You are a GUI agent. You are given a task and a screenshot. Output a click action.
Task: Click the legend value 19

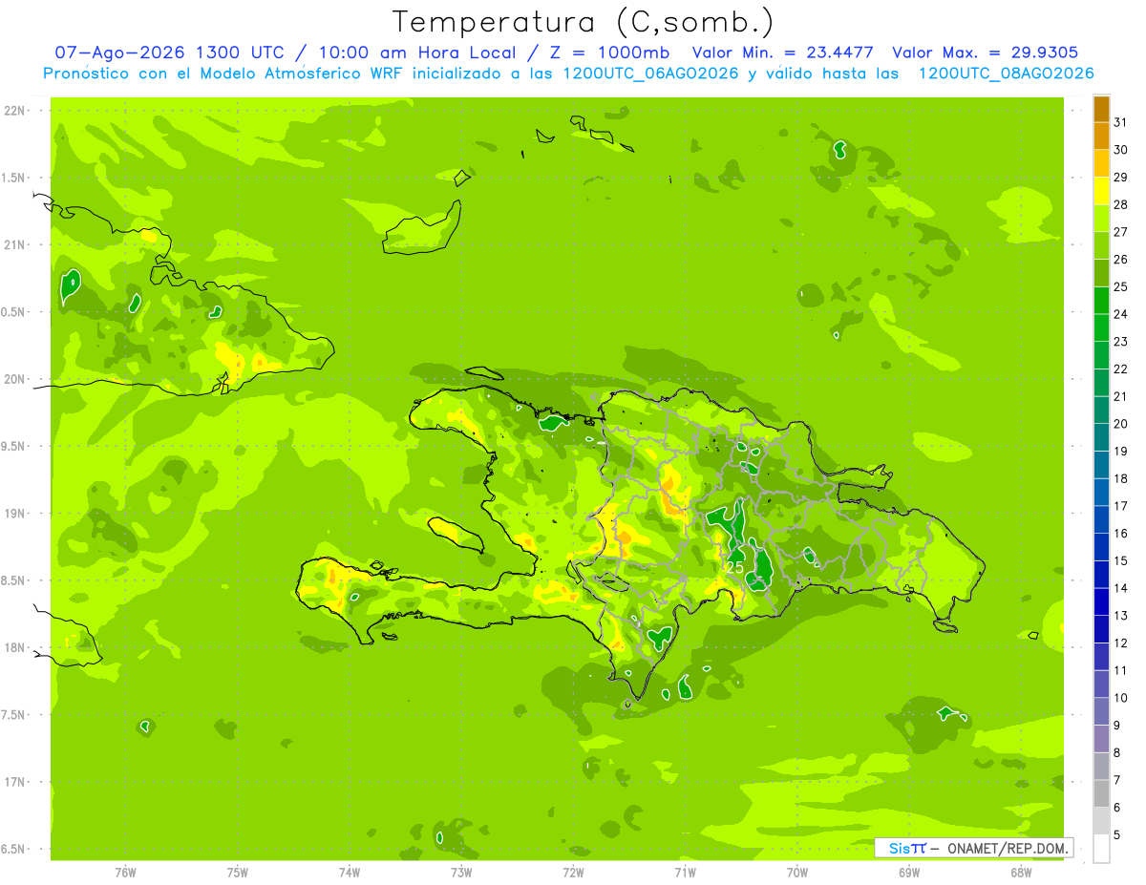pyautogui.click(x=1121, y=452)
